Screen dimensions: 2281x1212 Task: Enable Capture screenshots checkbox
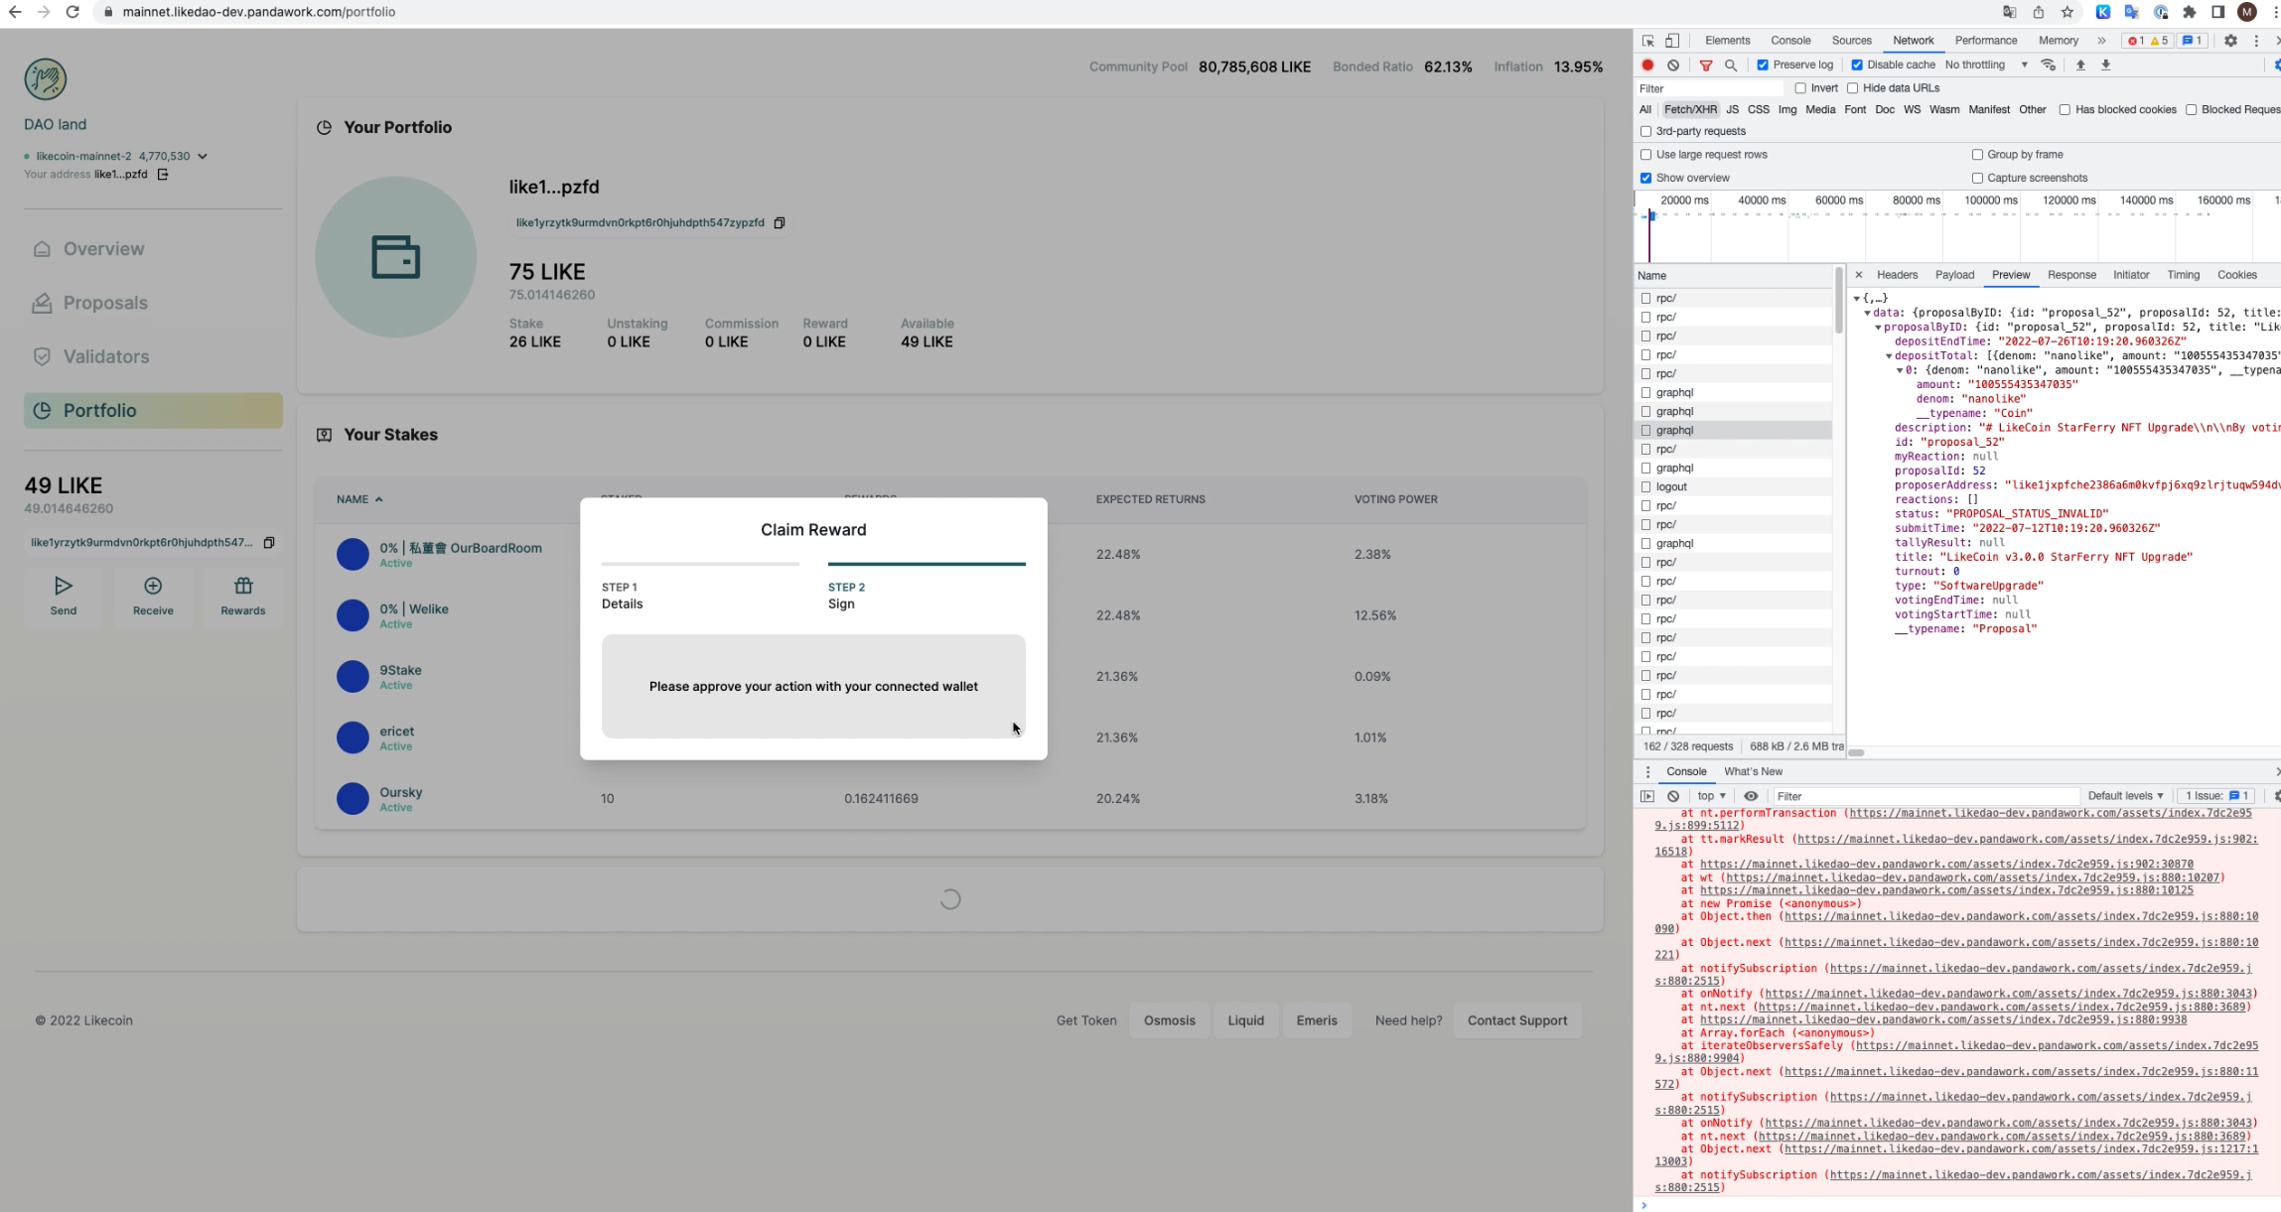[x=1977, y=178]
